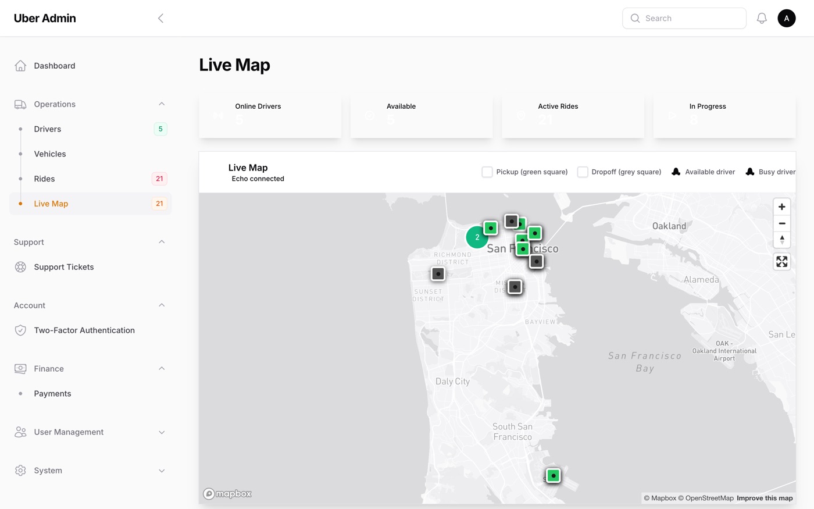Click the User Management people icon
The width and height of the screenshot is (814, 509).
(20, 432)
